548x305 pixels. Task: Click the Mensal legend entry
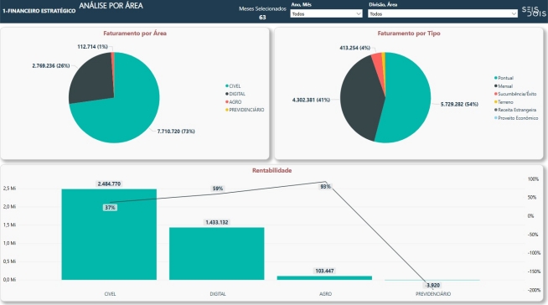click(504, 86)
